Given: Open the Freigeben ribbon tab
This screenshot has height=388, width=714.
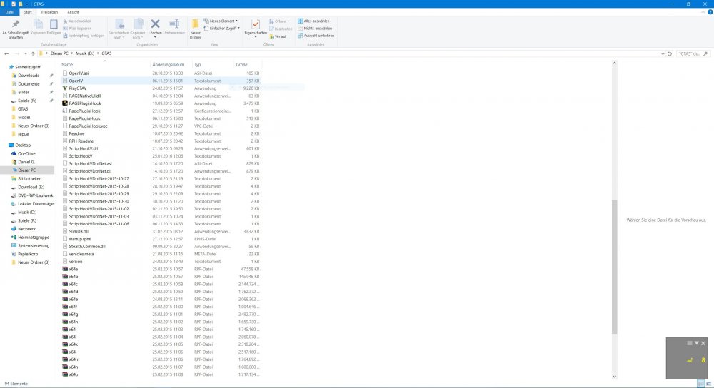Looking at the screenshot, I should (50, 12).
